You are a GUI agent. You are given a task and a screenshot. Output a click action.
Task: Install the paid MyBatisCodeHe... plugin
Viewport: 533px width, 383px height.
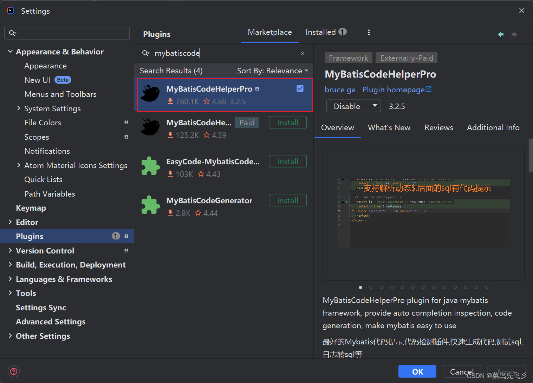288,123
